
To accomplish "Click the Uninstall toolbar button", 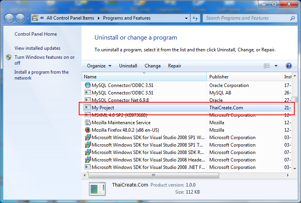I will (128, 66).
